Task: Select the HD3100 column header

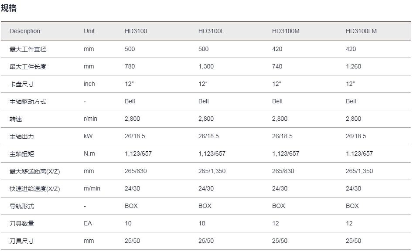Action: click(136, 31)
